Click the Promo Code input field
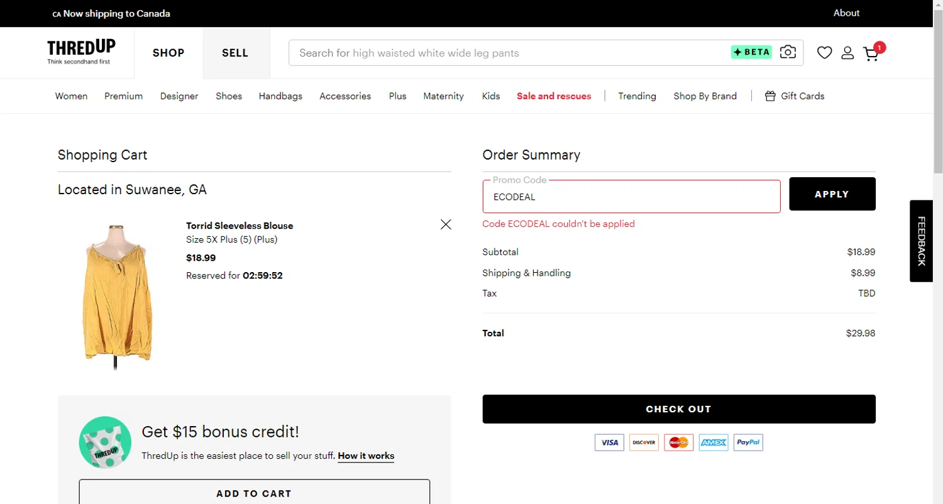943x504 pixels. [x=631, y=196]
